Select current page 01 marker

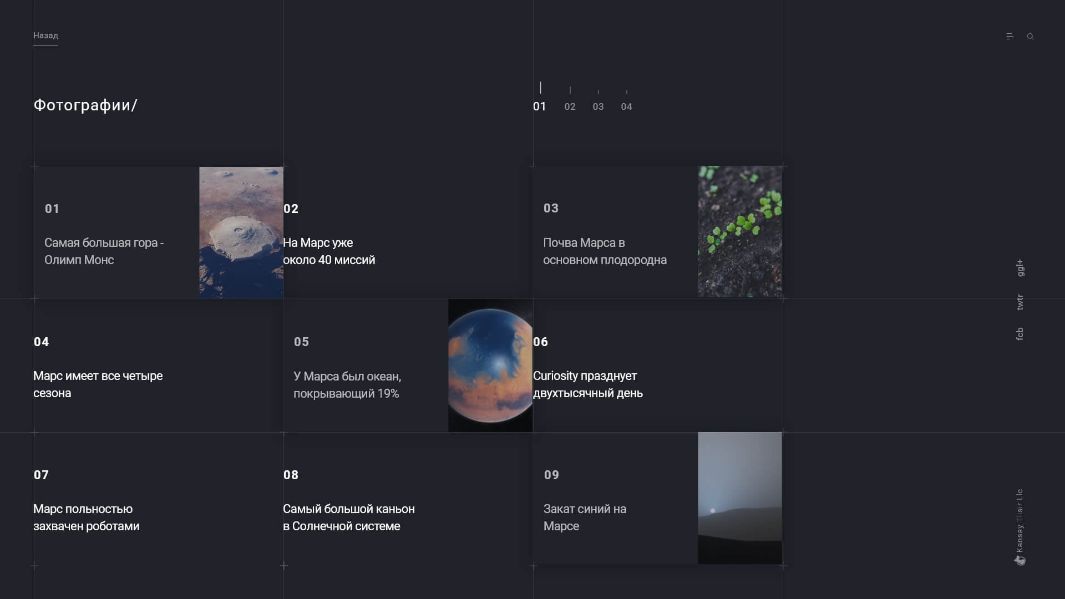coord(540,106)
